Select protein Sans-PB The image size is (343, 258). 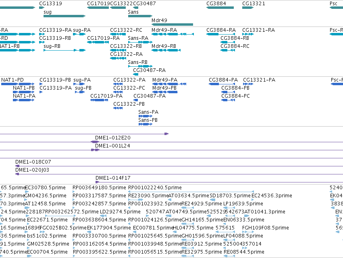pos(146,124)
